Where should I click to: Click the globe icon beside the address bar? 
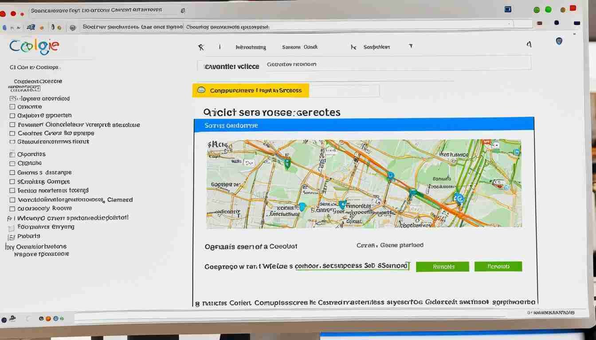[73, 27]
